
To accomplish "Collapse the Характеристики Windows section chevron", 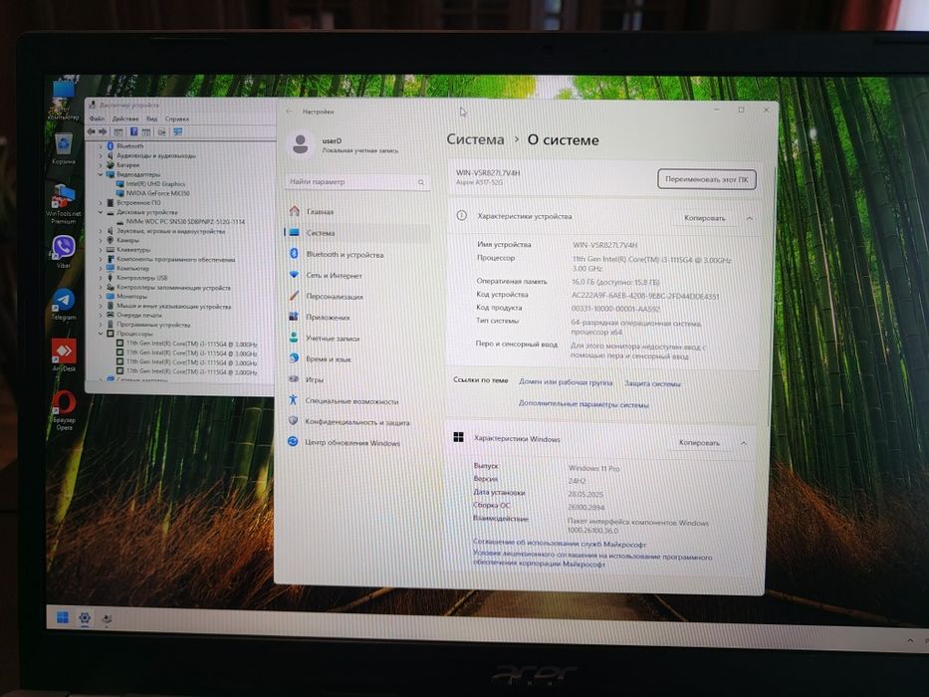I will (x=744, y=443).
